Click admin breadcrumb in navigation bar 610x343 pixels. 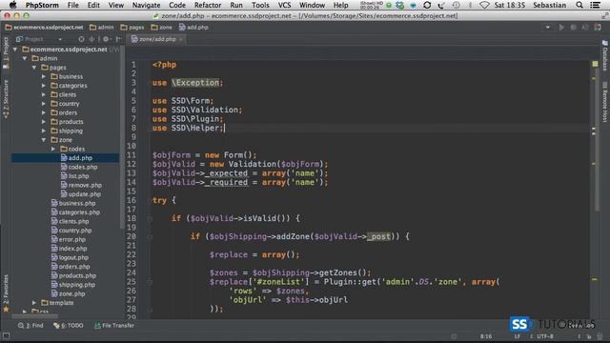tap(102, 28)
